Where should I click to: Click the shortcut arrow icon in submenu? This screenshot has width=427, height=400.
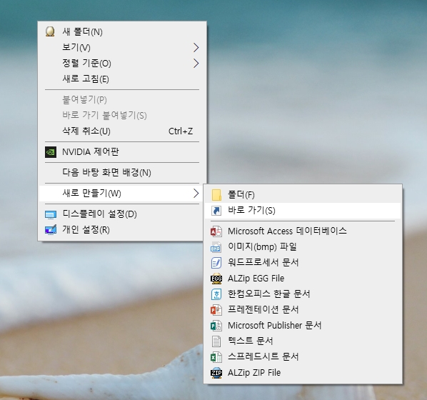click(x=216, y=211)
